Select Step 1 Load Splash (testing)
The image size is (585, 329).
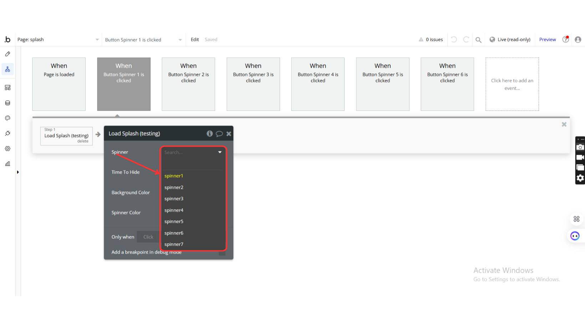coord(66,136)
